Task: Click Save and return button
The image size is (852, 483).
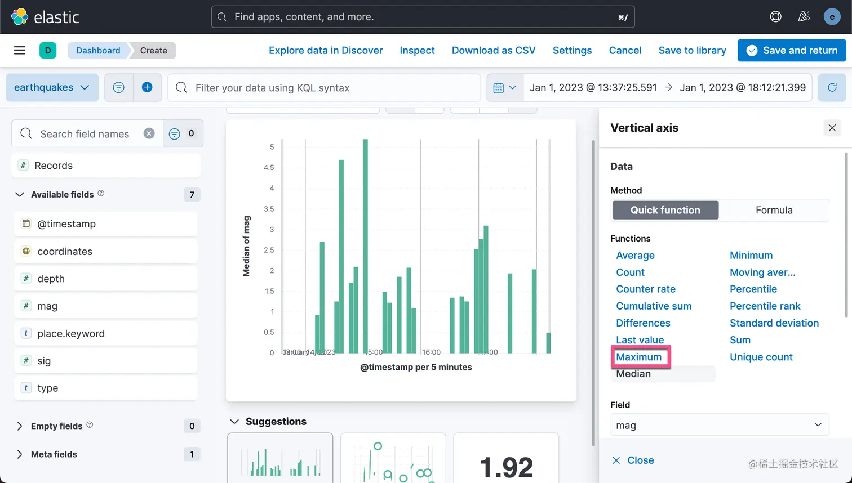Action: [792, 50]
